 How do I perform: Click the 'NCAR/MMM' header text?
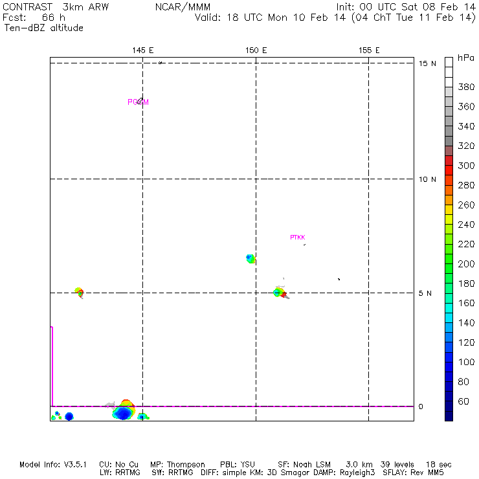(x=183, y=7)
